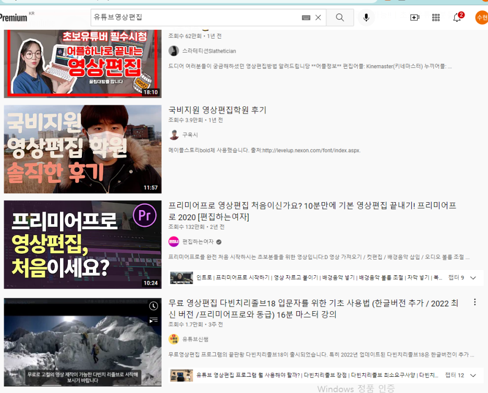Click the 편집하는여자 pink channel avatar
The image size is (488, 393).
click(x=174, y=242)
